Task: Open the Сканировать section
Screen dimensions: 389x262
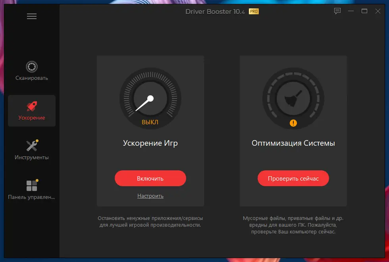Action: 32,71
